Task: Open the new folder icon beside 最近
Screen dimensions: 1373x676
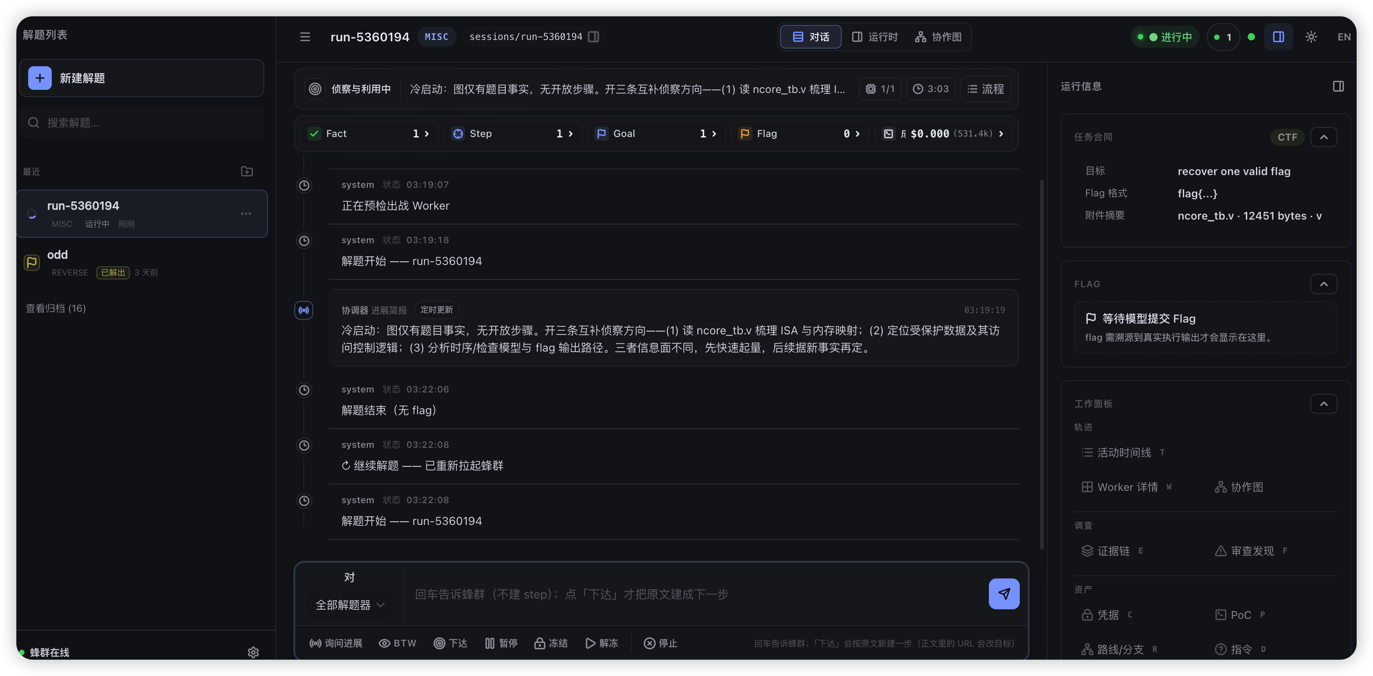Action: coord(247,171)
